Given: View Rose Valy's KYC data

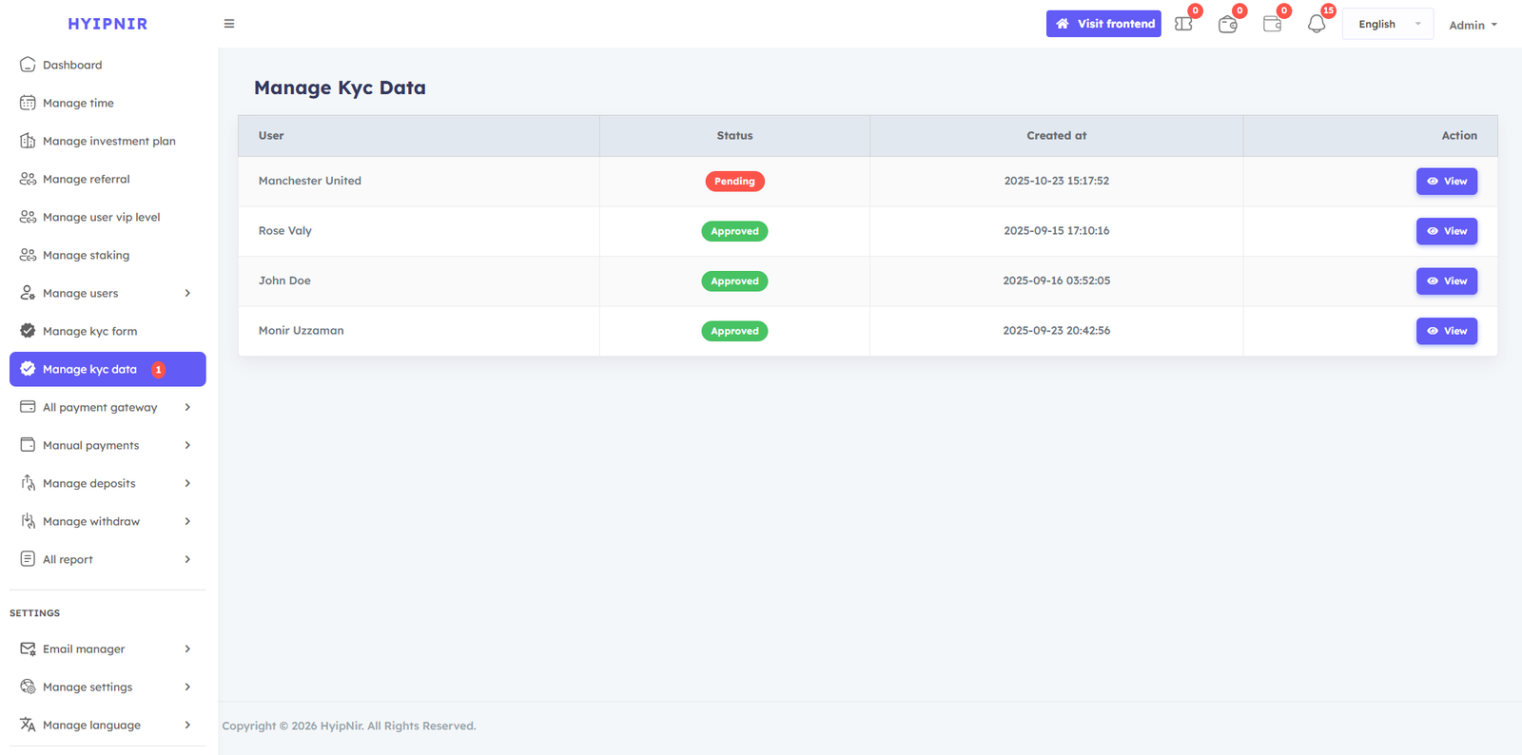Looking at the screenshot, I should pos(1446,231).
